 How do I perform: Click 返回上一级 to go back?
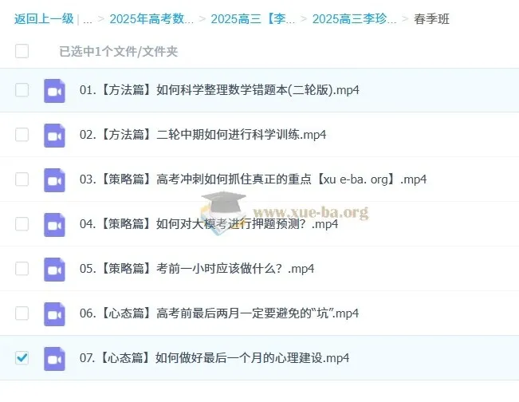click(x=44, y=18)
